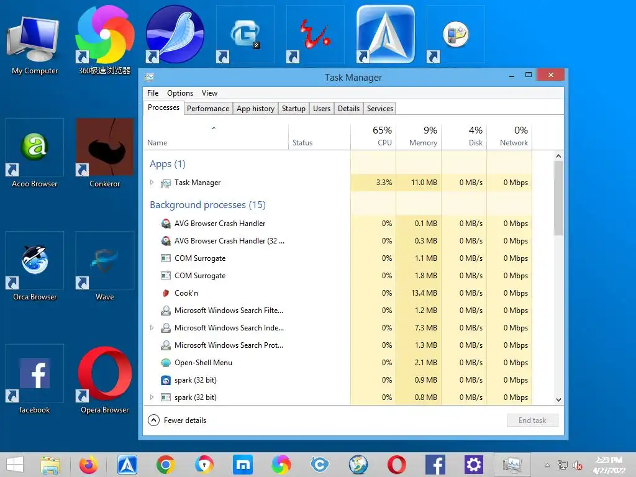The height and width of the screenshot is (477, 636).
Task: Switch to the Details tab
Action: [349, 108]
